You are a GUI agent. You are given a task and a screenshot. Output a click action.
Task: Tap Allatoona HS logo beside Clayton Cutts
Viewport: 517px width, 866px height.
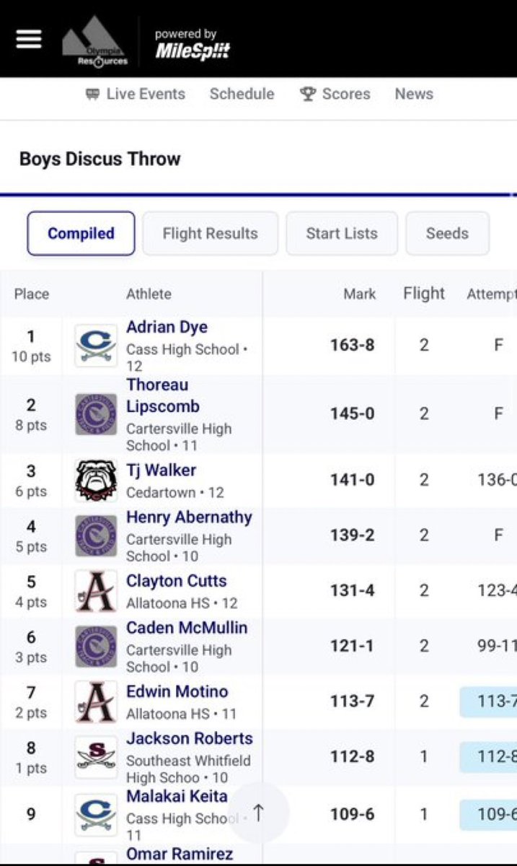click(x=96, y=591)
